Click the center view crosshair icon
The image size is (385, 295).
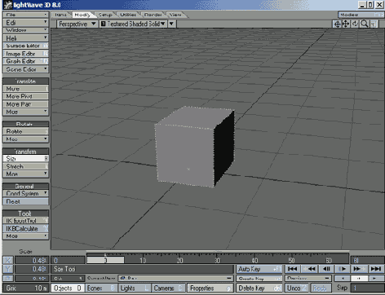click(x=337, y=24)
